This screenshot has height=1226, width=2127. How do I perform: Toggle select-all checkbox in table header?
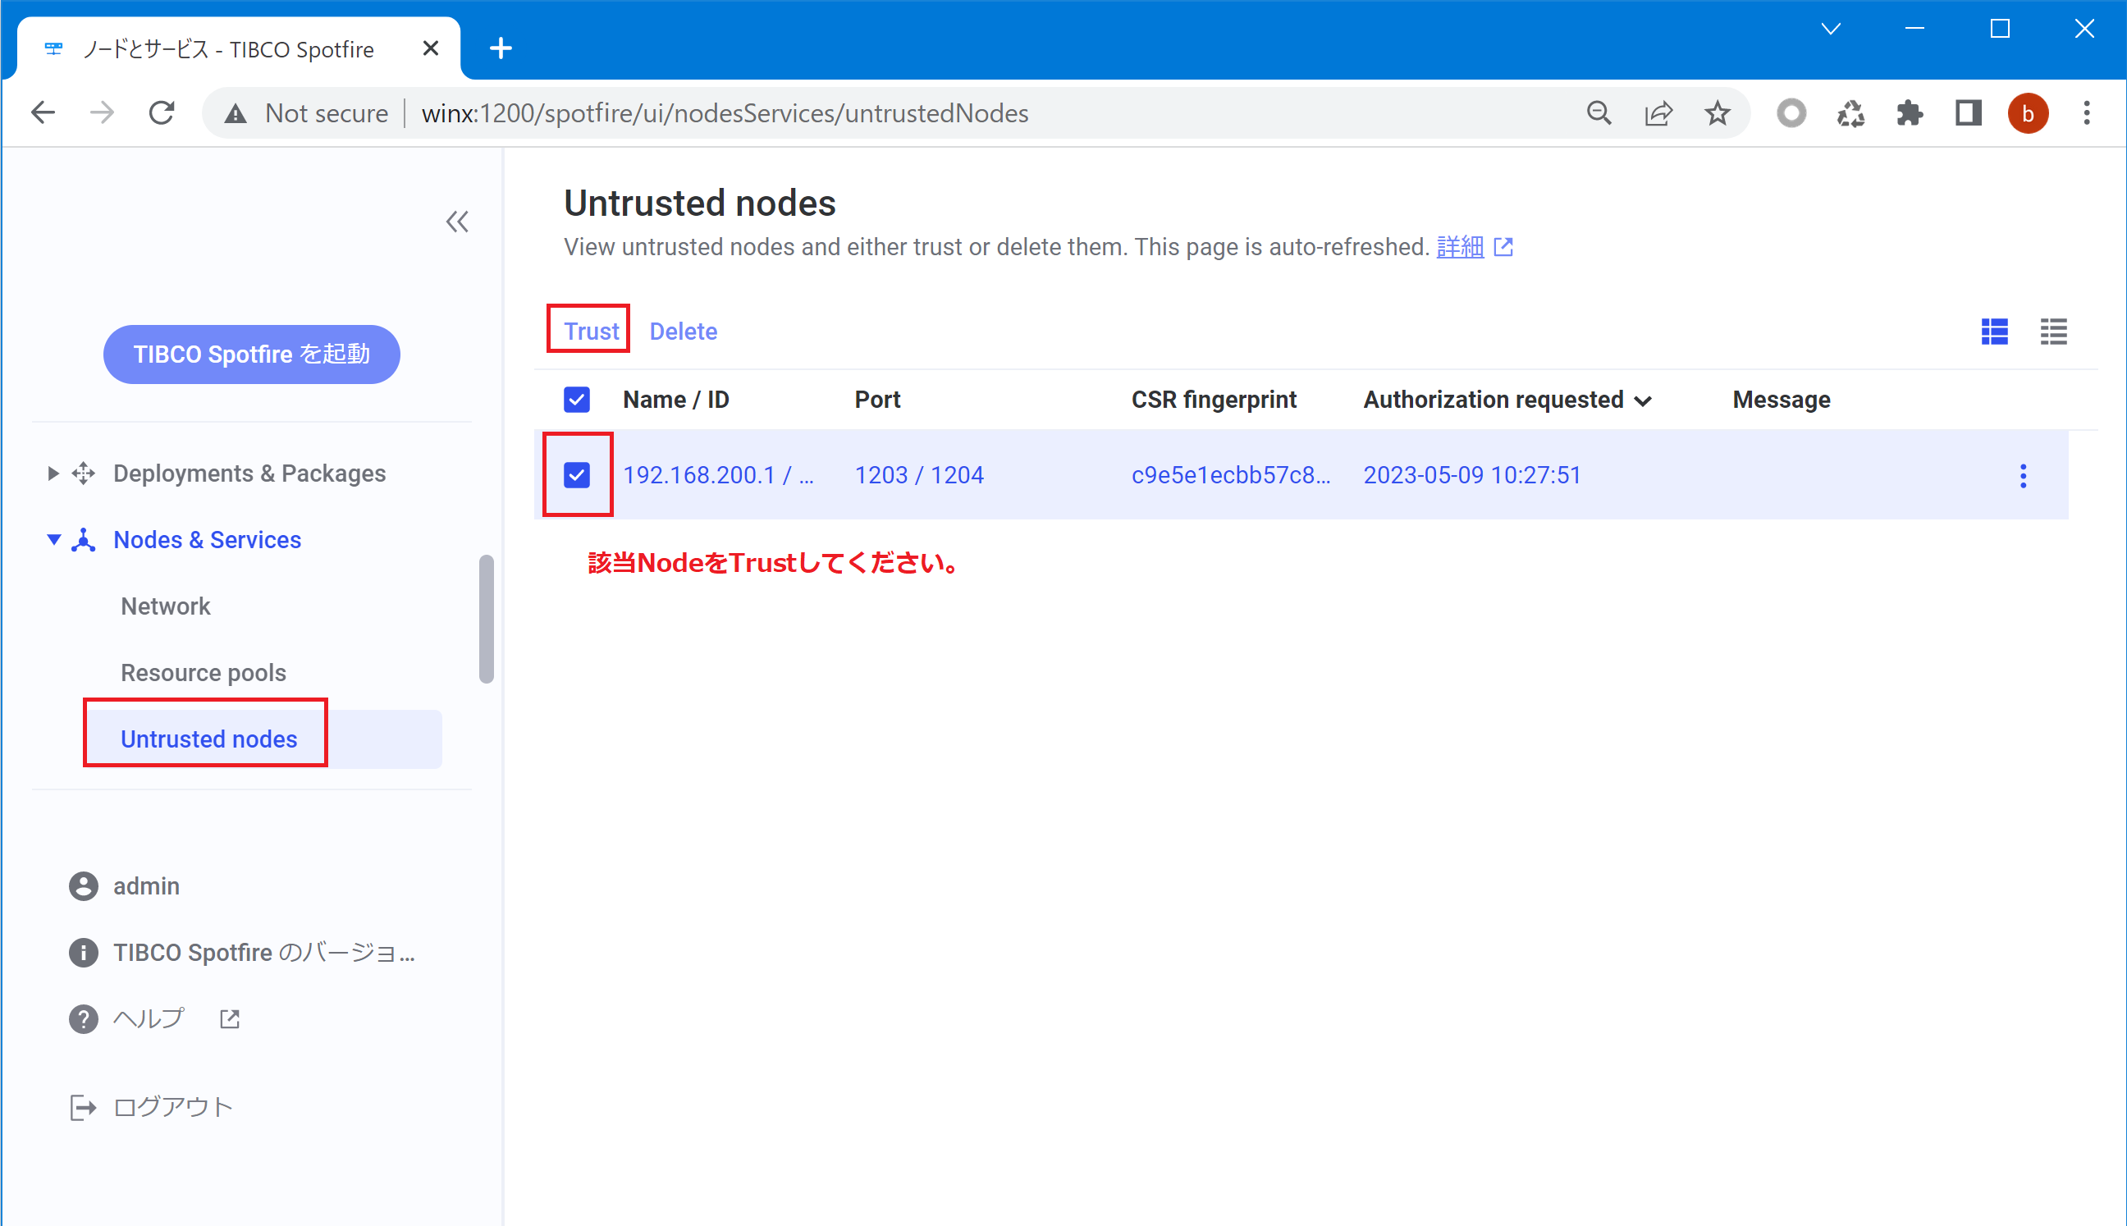577,399
